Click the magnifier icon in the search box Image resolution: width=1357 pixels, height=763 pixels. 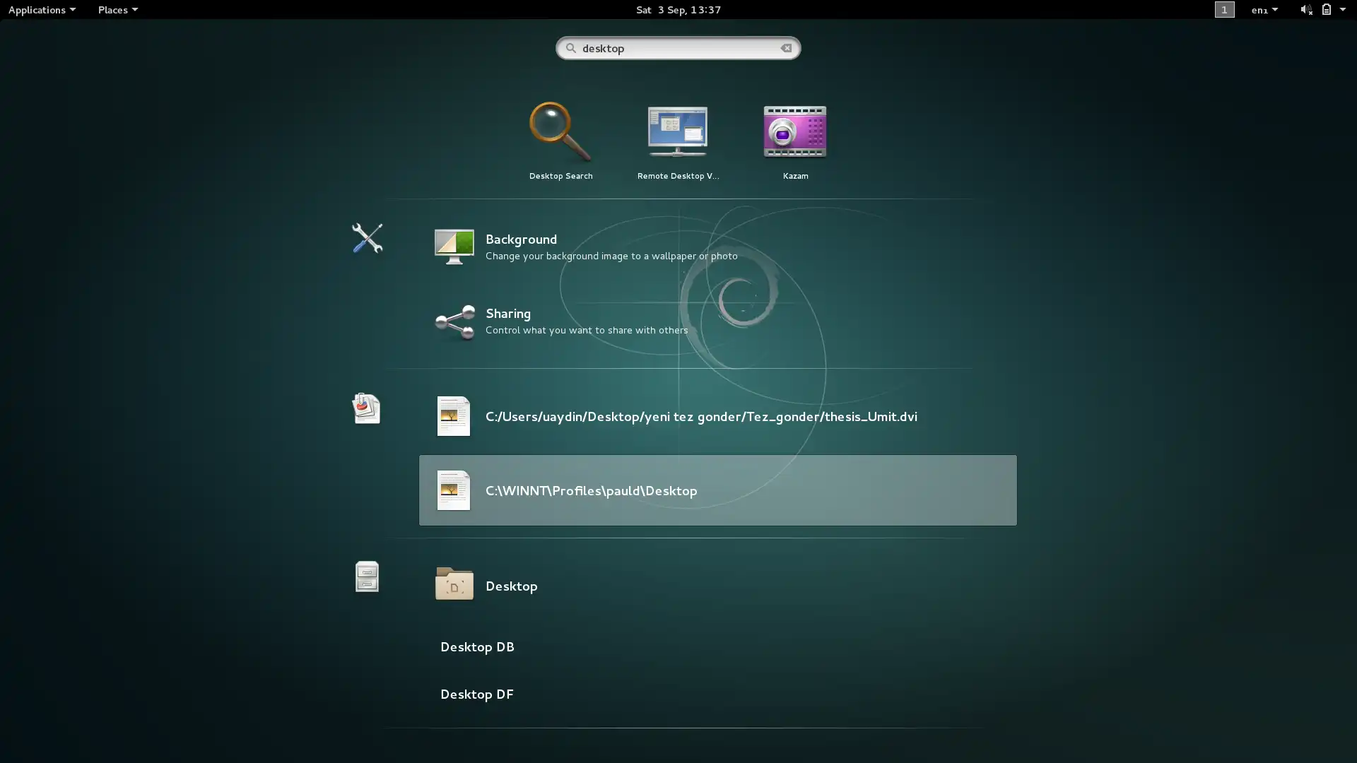pyautogui.click(x=570, y=48)
